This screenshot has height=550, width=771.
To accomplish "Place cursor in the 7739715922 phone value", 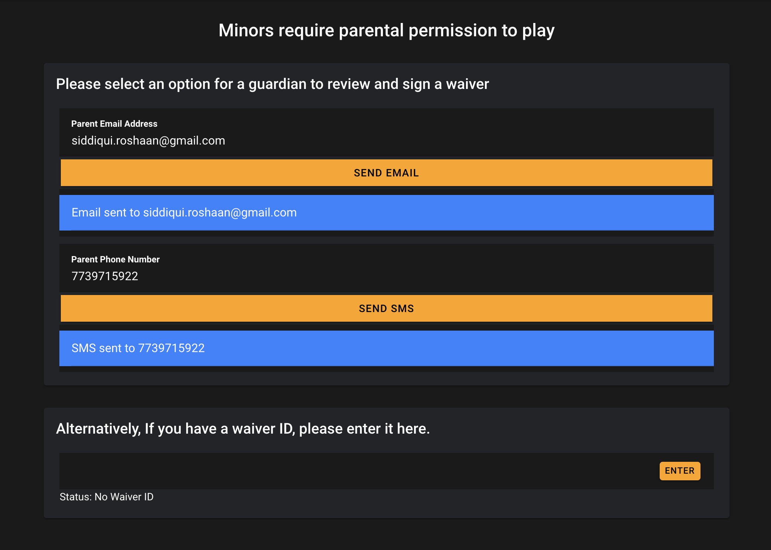I will pos(105,276).
